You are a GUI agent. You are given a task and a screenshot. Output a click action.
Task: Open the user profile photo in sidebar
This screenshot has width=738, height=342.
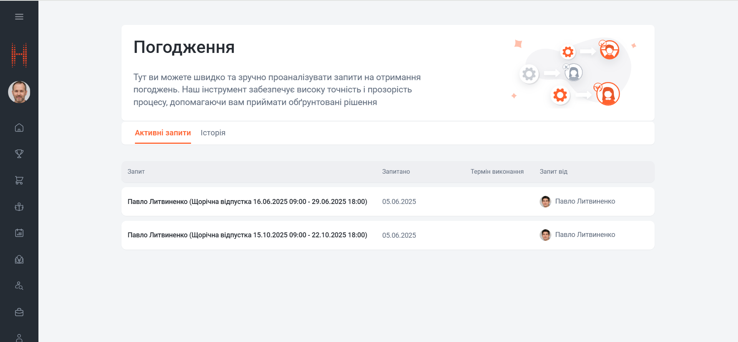tap(19, 92)
